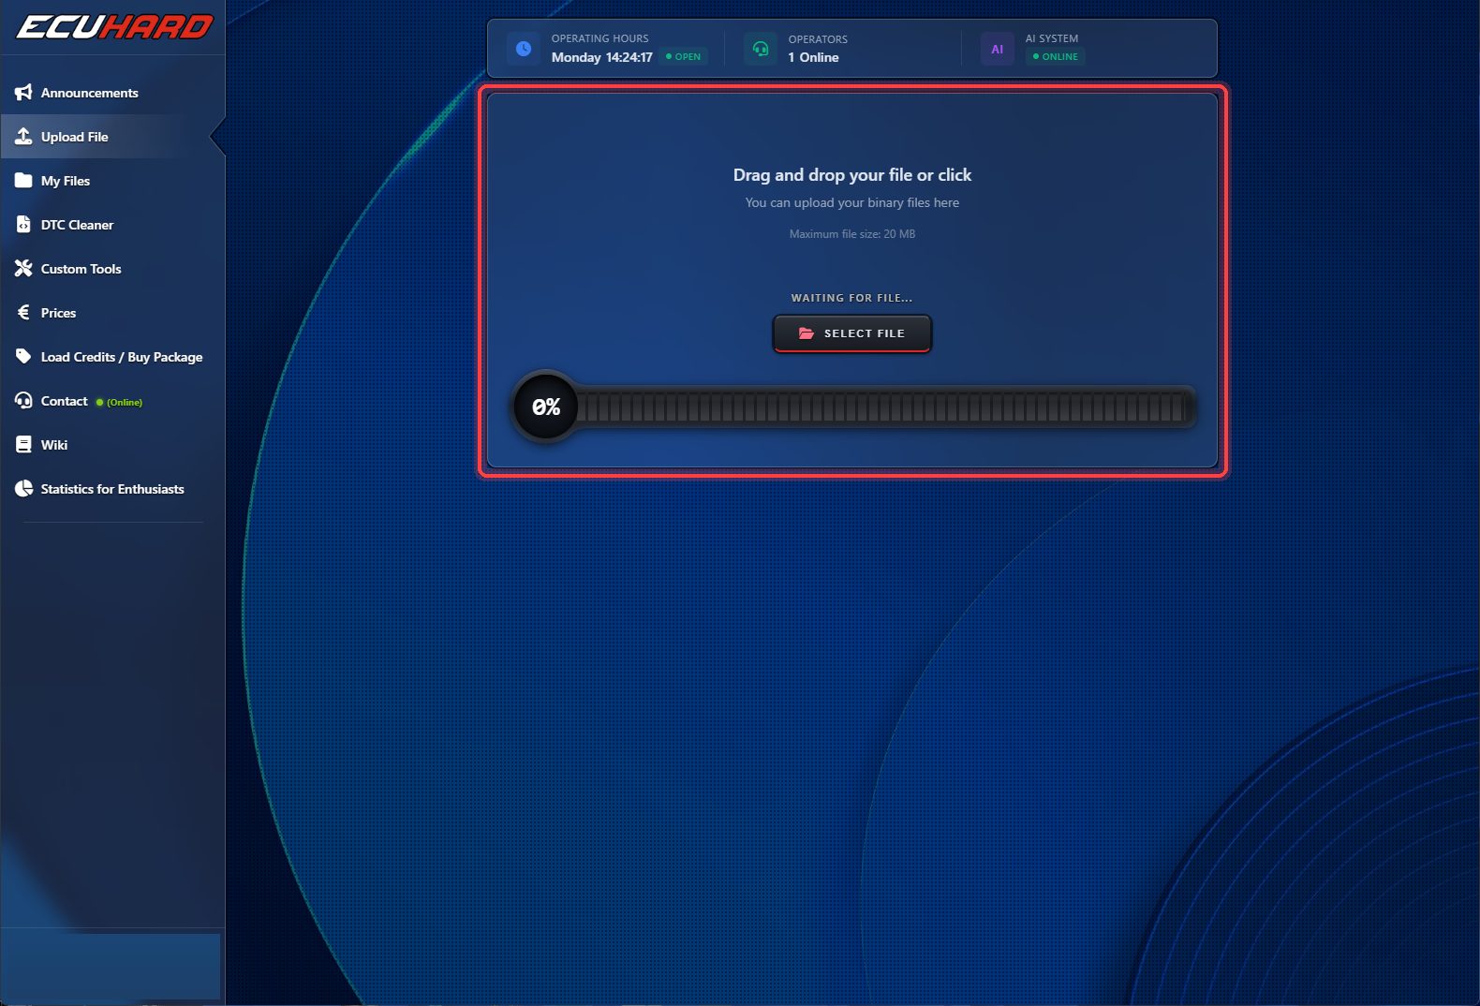Click the Monday 14:24:17 time text
Screen dimensions: 1480x1006
coord(601,57)
